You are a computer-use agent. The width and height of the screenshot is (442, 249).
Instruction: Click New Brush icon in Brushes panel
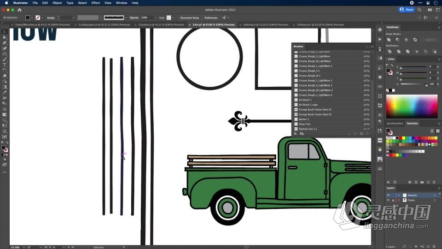361,134
